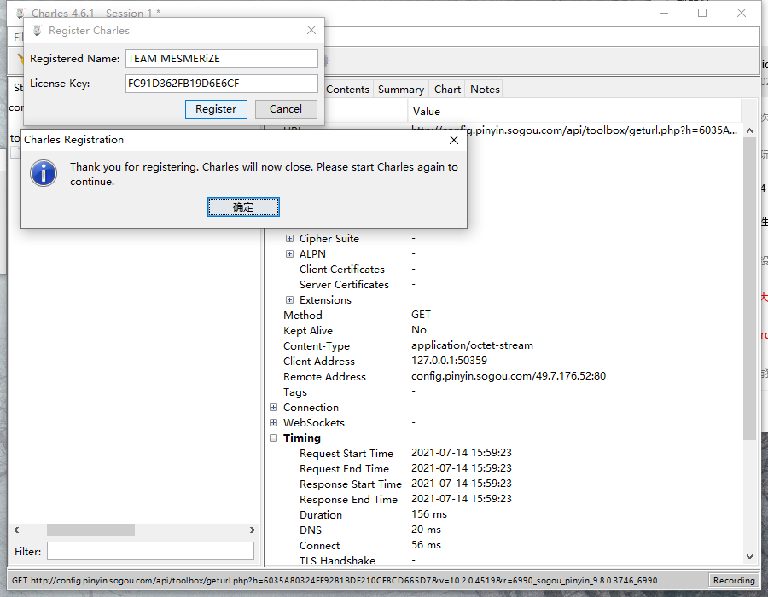
Task: Select the Client Certificates row
Action: pos(504,270)
